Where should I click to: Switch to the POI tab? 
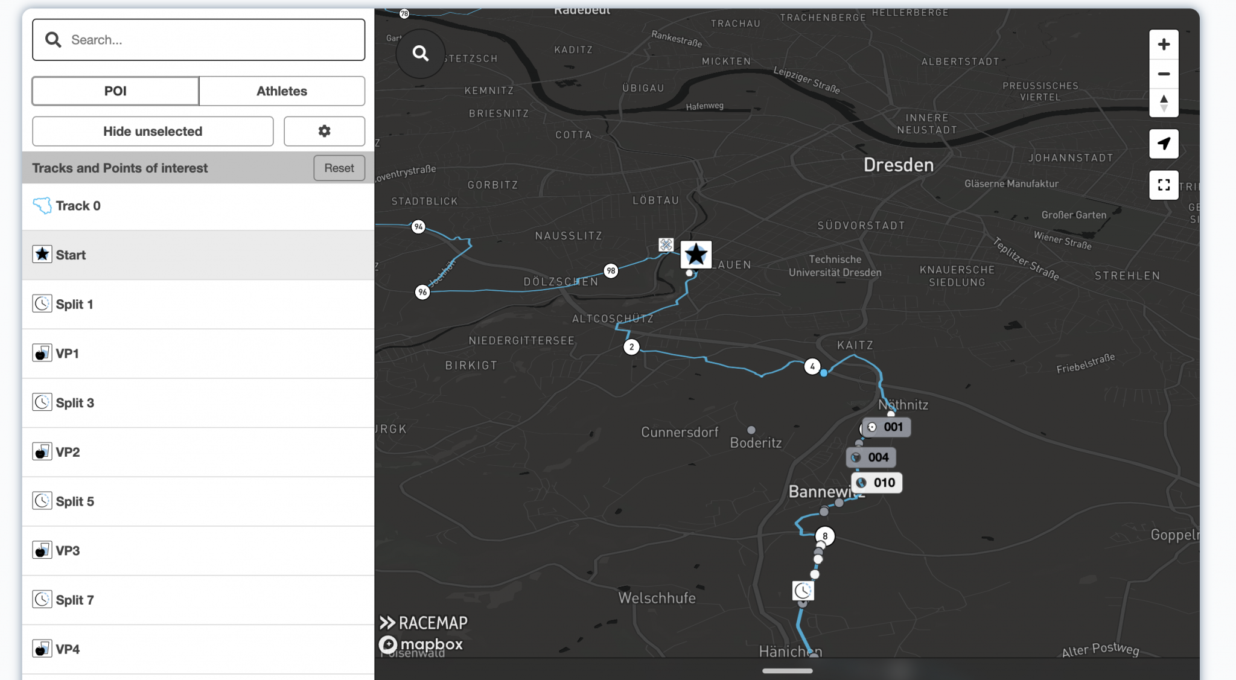pos(115,91)
